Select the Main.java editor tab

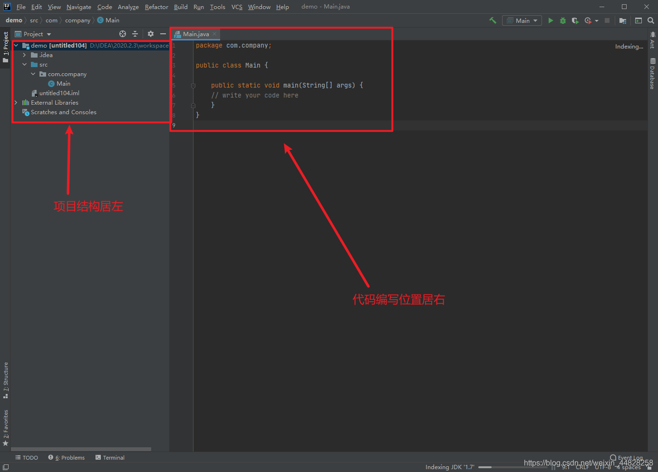[196, 34]
